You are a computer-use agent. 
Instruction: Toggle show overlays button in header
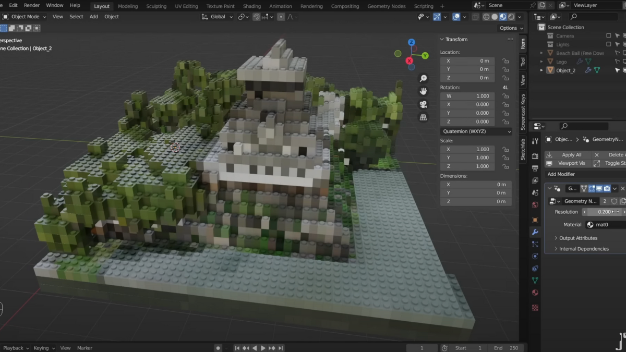point(456,17)
